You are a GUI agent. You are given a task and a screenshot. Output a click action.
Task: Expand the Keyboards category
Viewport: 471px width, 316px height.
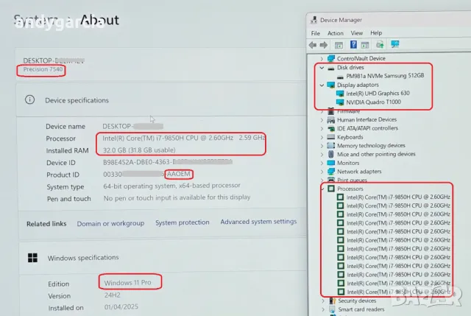point(322,137)
